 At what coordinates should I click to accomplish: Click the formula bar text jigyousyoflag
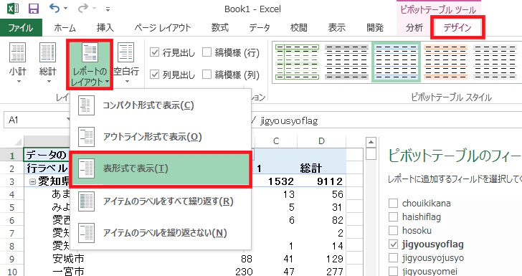pos(289,120)
